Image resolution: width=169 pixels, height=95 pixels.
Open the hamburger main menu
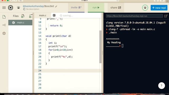point(4,8)
